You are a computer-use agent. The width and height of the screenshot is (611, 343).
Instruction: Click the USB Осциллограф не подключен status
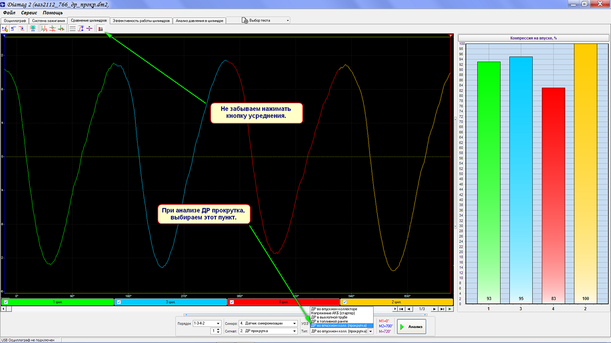[x=28, y=340]
